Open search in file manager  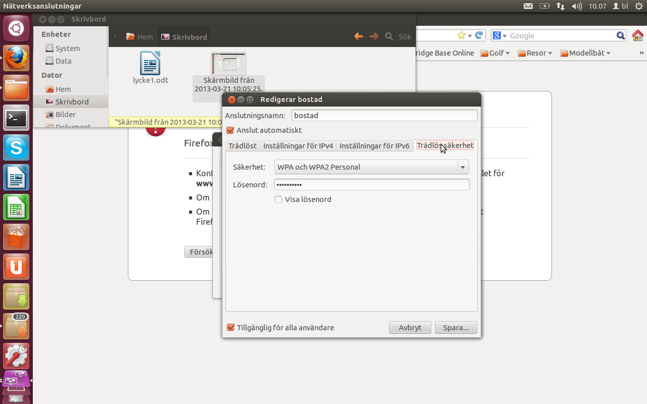389,36
